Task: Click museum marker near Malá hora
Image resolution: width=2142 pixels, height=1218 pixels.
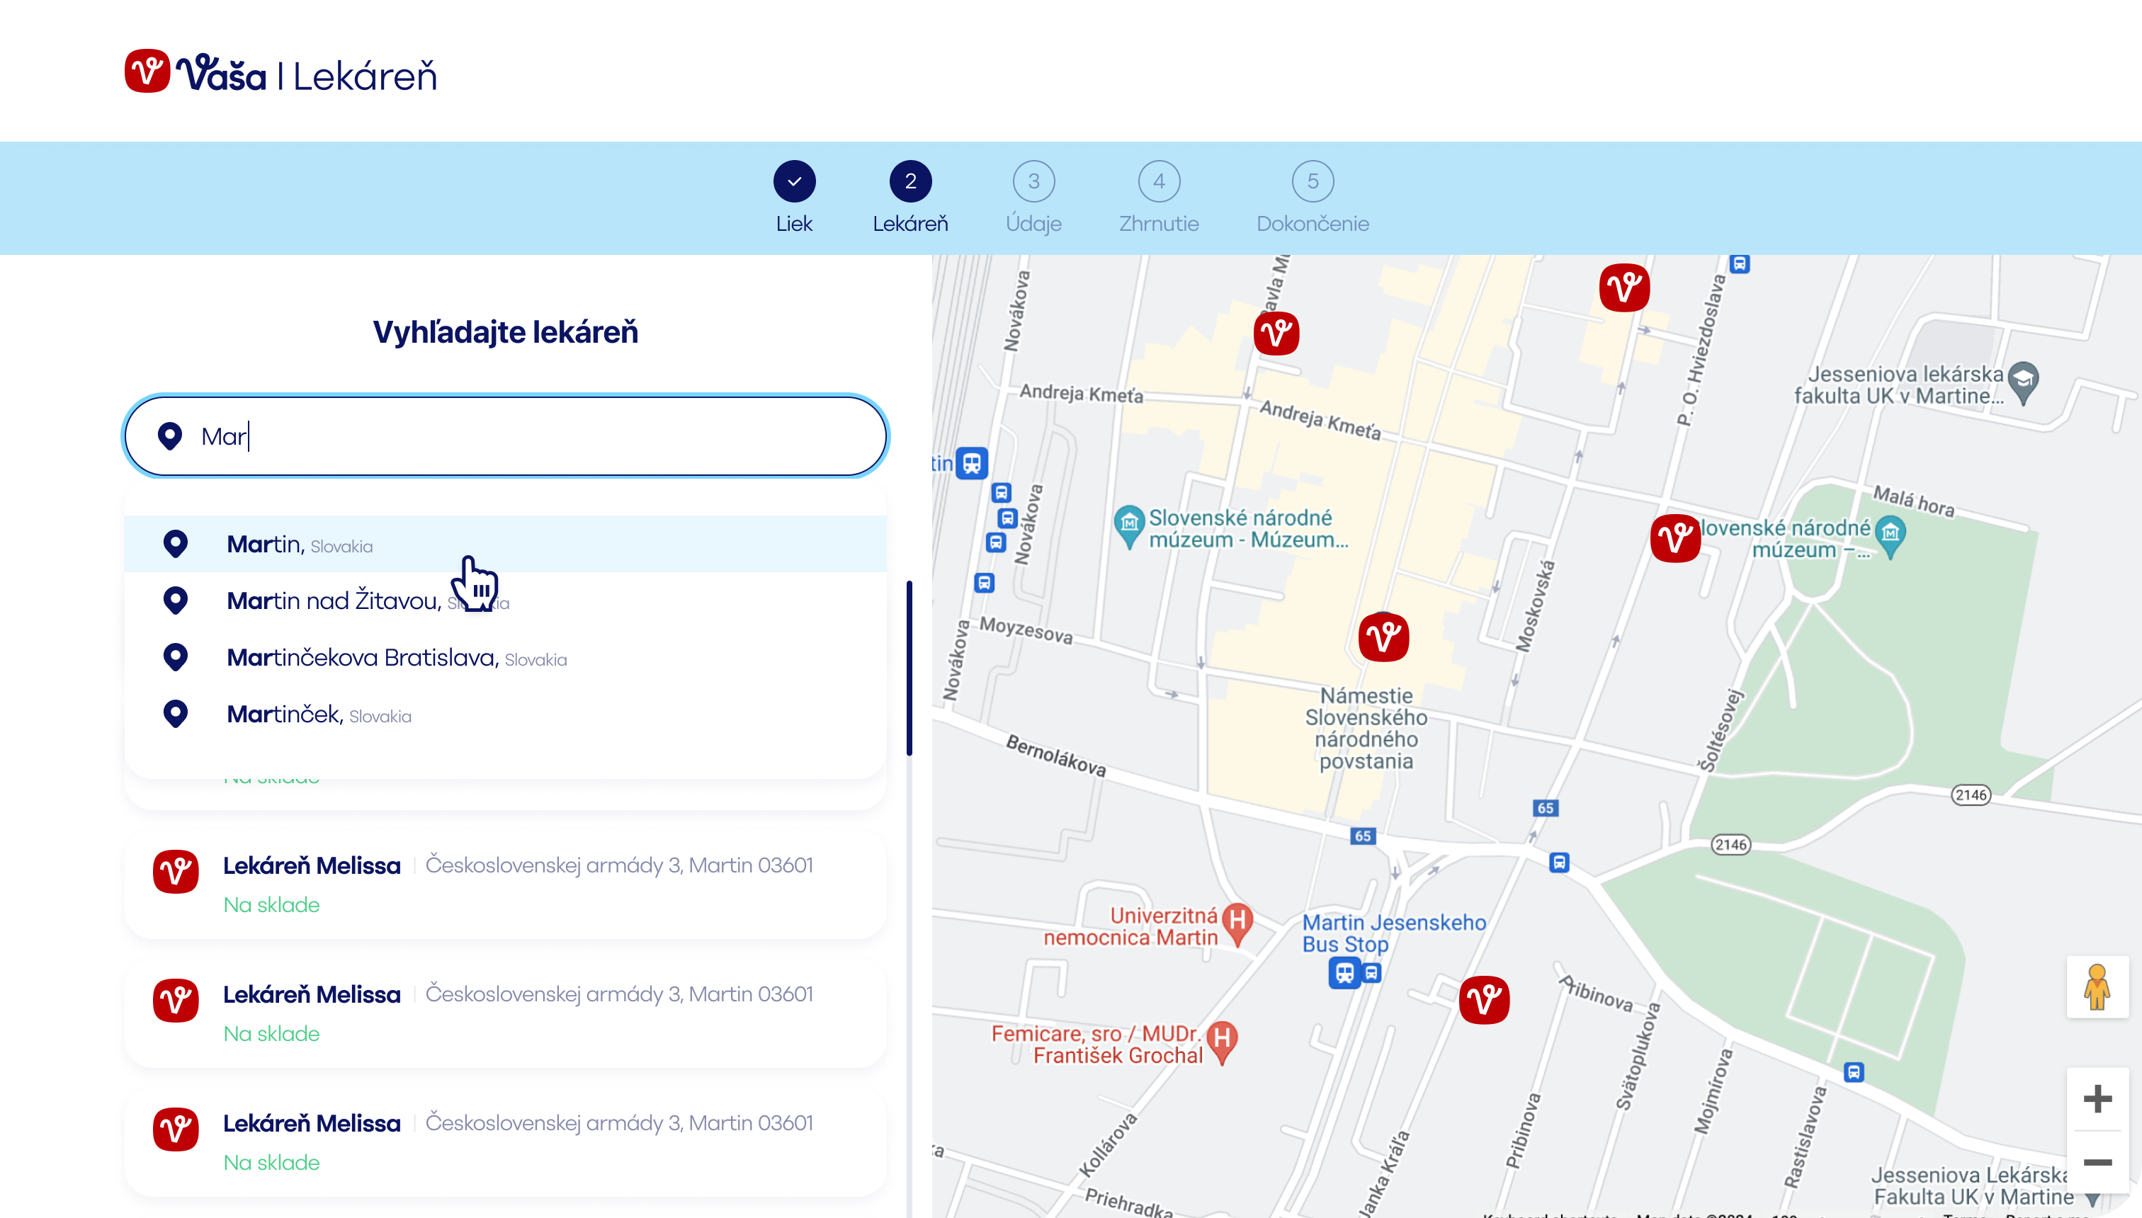Action: [1891, 537]
